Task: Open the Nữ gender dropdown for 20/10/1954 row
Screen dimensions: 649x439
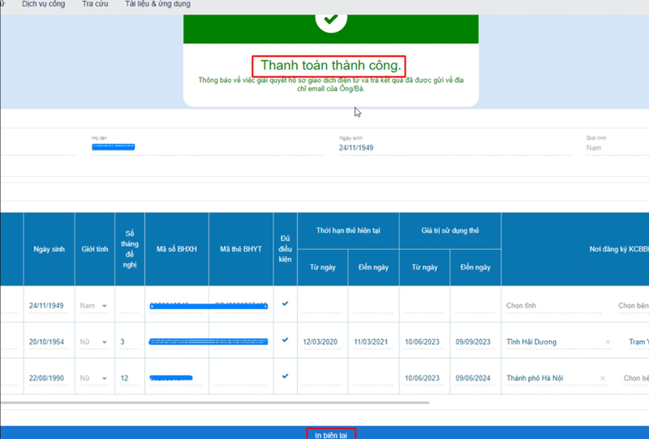Action: pyautogui.click(x=94, y=342)
